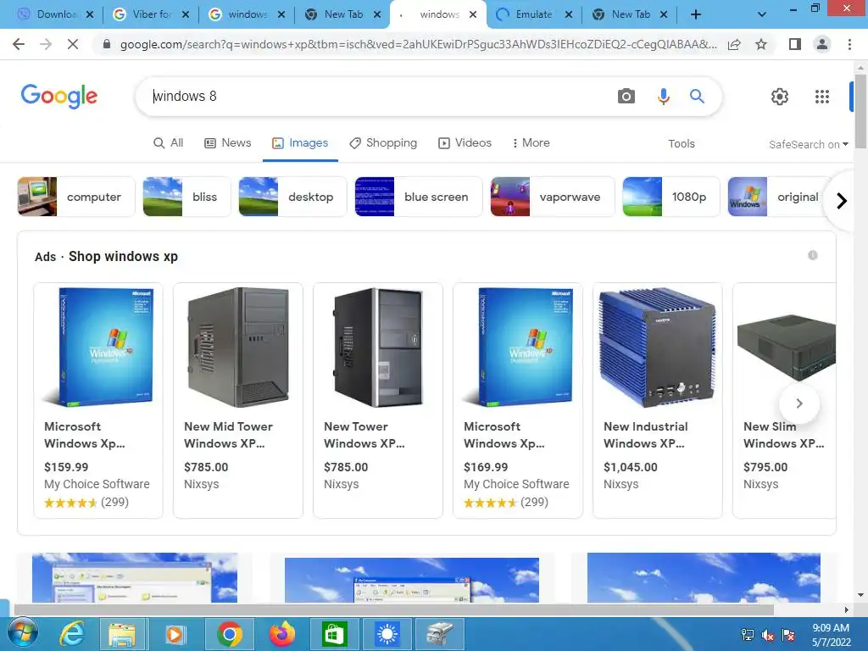Open new browser tab plus button

[x=696, y=15]
